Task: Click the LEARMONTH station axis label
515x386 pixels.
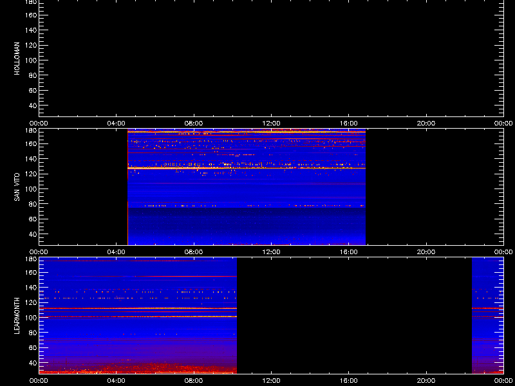Action: 17,316
